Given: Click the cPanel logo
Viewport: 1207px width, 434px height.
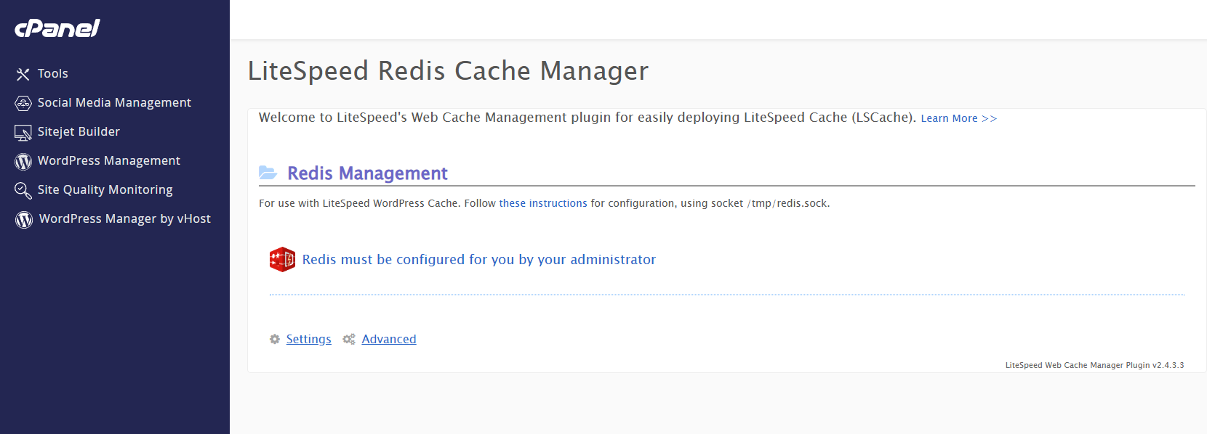Looking at the screenshot, I should click(57, 28).
